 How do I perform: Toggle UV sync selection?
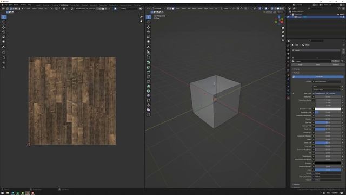[x=7, y=9]
